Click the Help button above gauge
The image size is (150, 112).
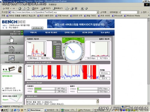click(x=80, y=39)
